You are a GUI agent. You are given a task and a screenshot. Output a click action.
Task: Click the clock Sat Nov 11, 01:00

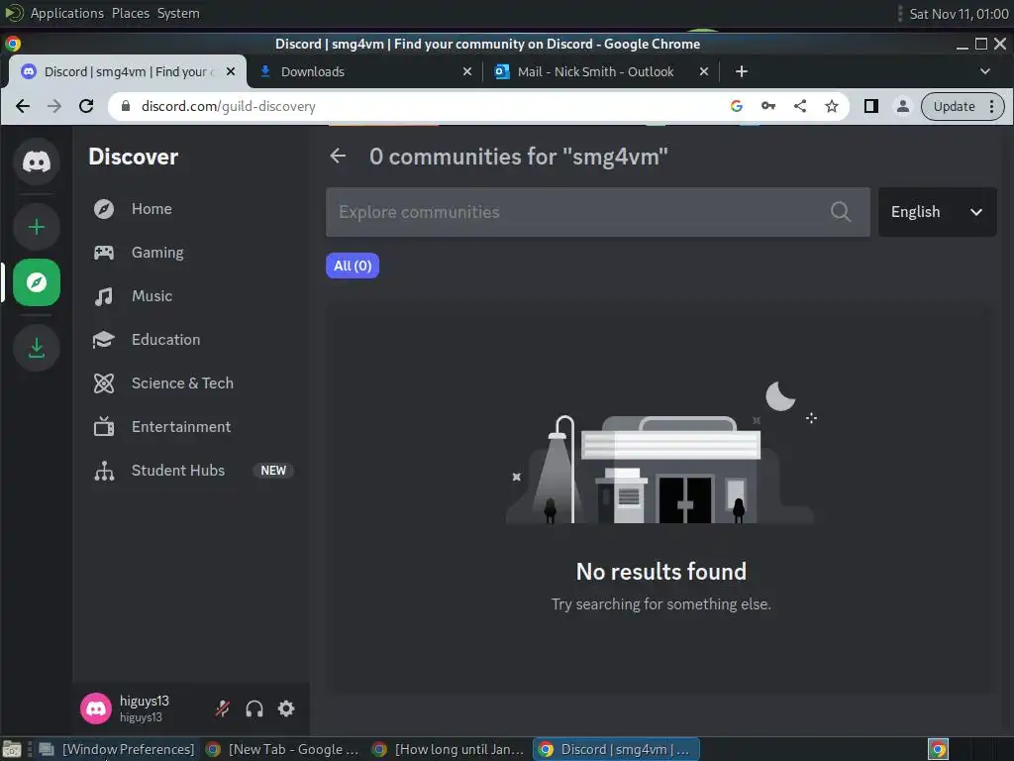click(959, 14)
